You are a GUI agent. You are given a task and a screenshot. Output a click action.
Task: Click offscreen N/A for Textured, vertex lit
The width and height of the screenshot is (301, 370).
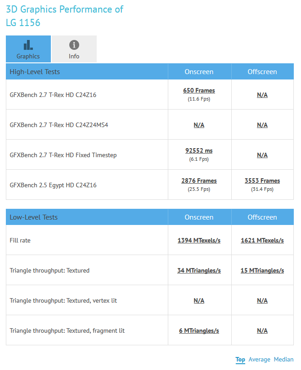tap(262, 300)
